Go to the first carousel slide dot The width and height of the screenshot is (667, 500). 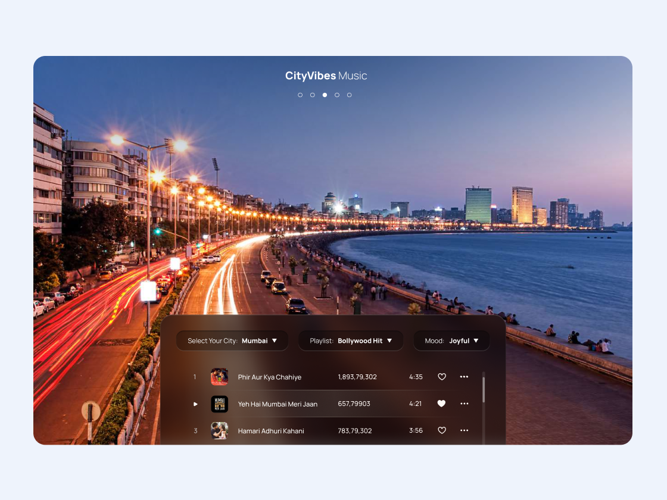[x=300, y=95]
